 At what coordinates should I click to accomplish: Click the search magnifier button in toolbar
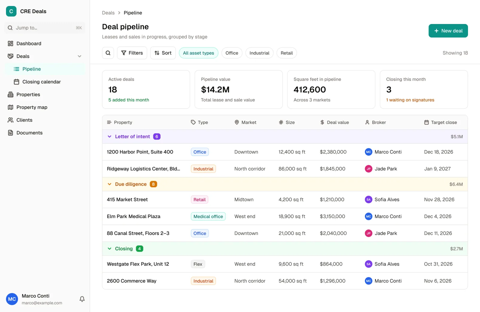[108, 53]
